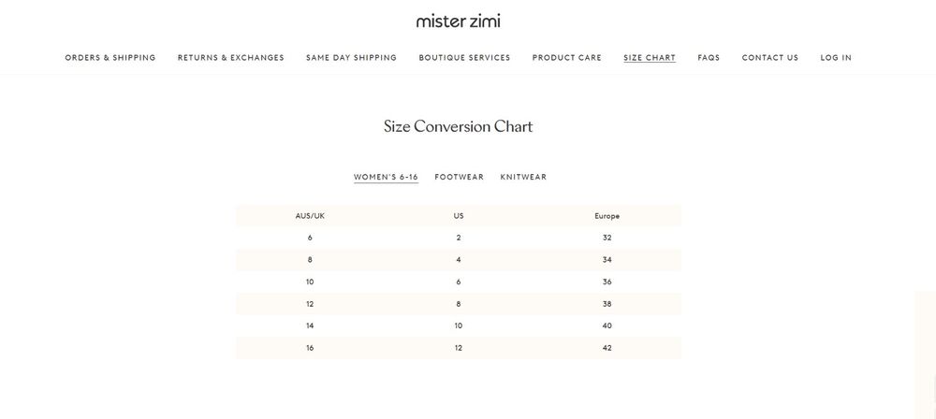Open Same Day Shipping link
Image resolution: width=936 pixels, height=419 pixels.
pos(351,58)
